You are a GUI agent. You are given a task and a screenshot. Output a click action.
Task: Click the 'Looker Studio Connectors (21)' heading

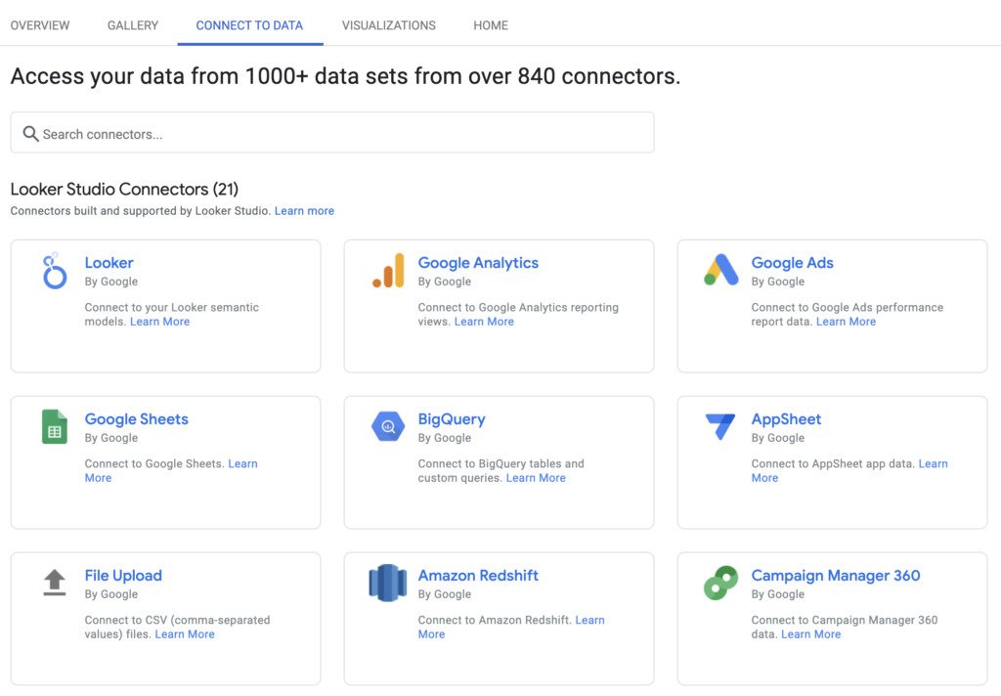click(x=124, y=189)
